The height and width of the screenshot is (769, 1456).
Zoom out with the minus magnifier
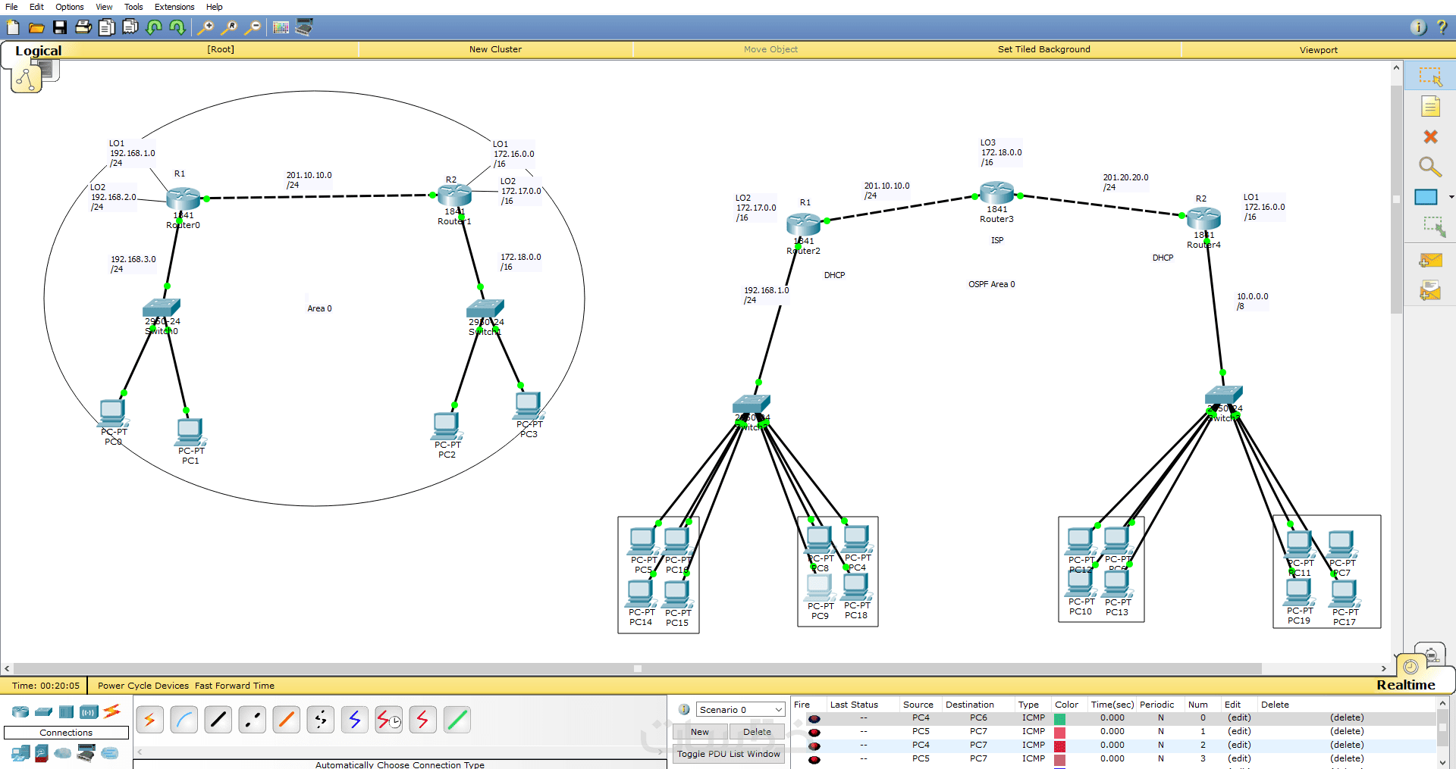pos(253,28)
